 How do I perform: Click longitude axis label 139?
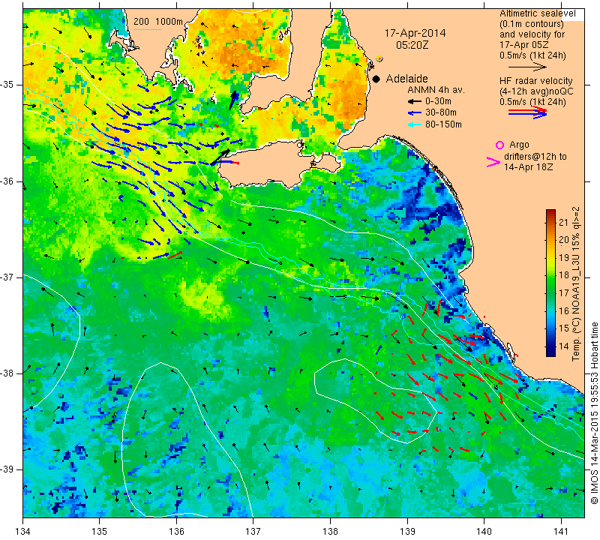click(407, 532)
